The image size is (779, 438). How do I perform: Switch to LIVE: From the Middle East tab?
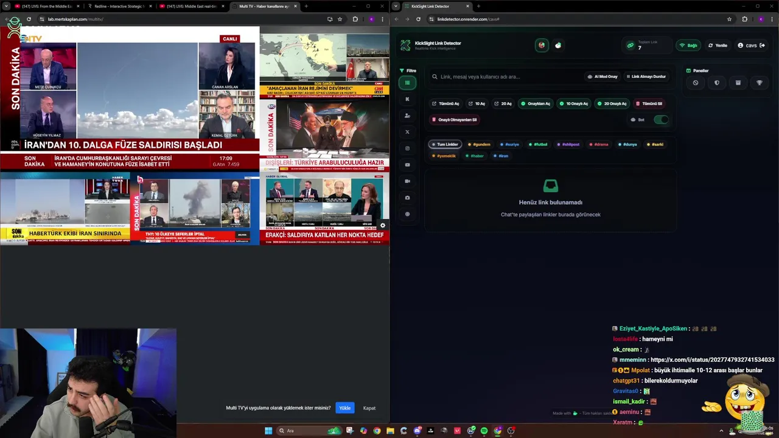click(46, 6)
